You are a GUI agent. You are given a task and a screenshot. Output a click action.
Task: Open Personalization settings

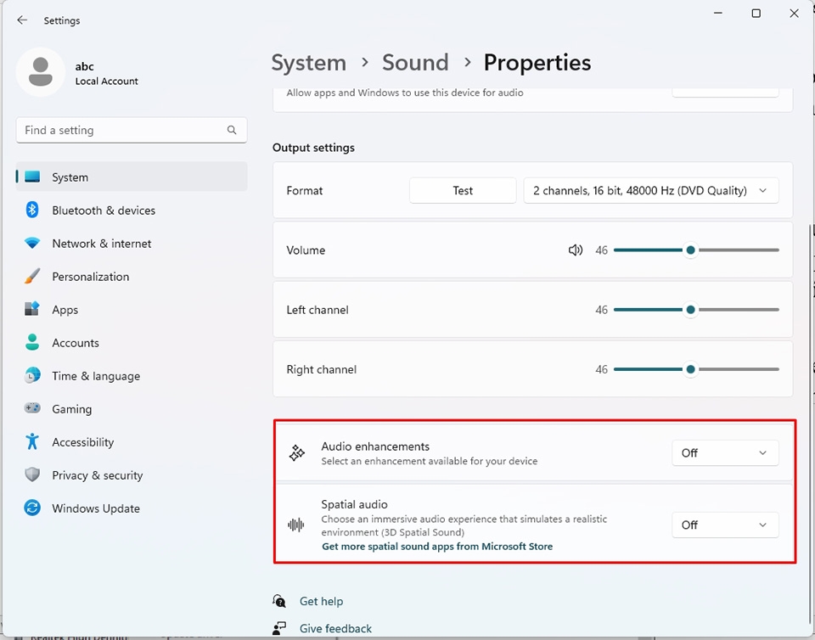132,277
